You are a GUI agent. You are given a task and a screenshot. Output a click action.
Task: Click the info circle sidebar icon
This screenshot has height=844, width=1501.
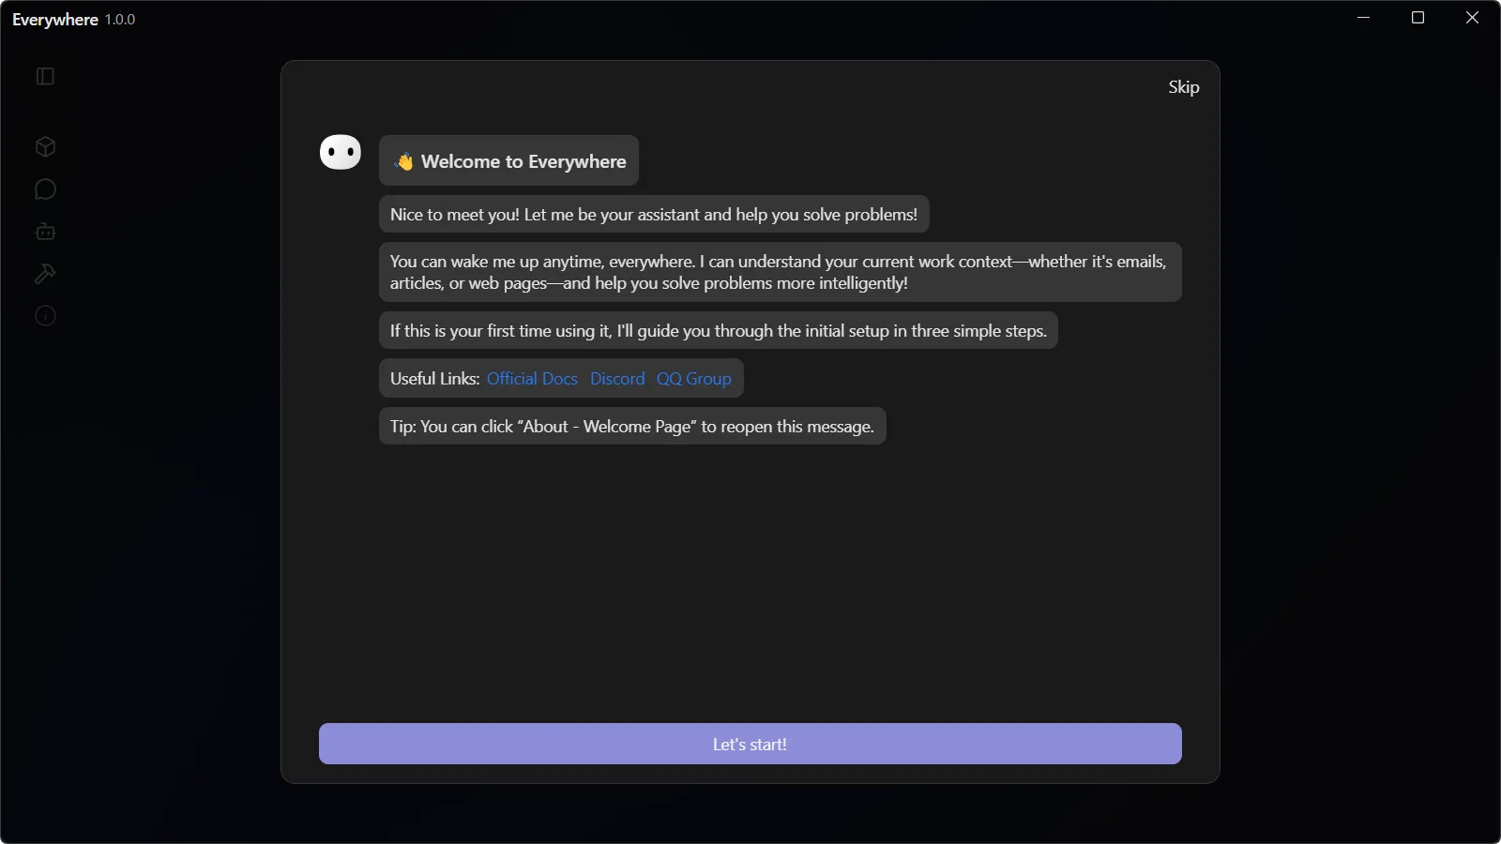pyautogui.click(x=45, y=316)
